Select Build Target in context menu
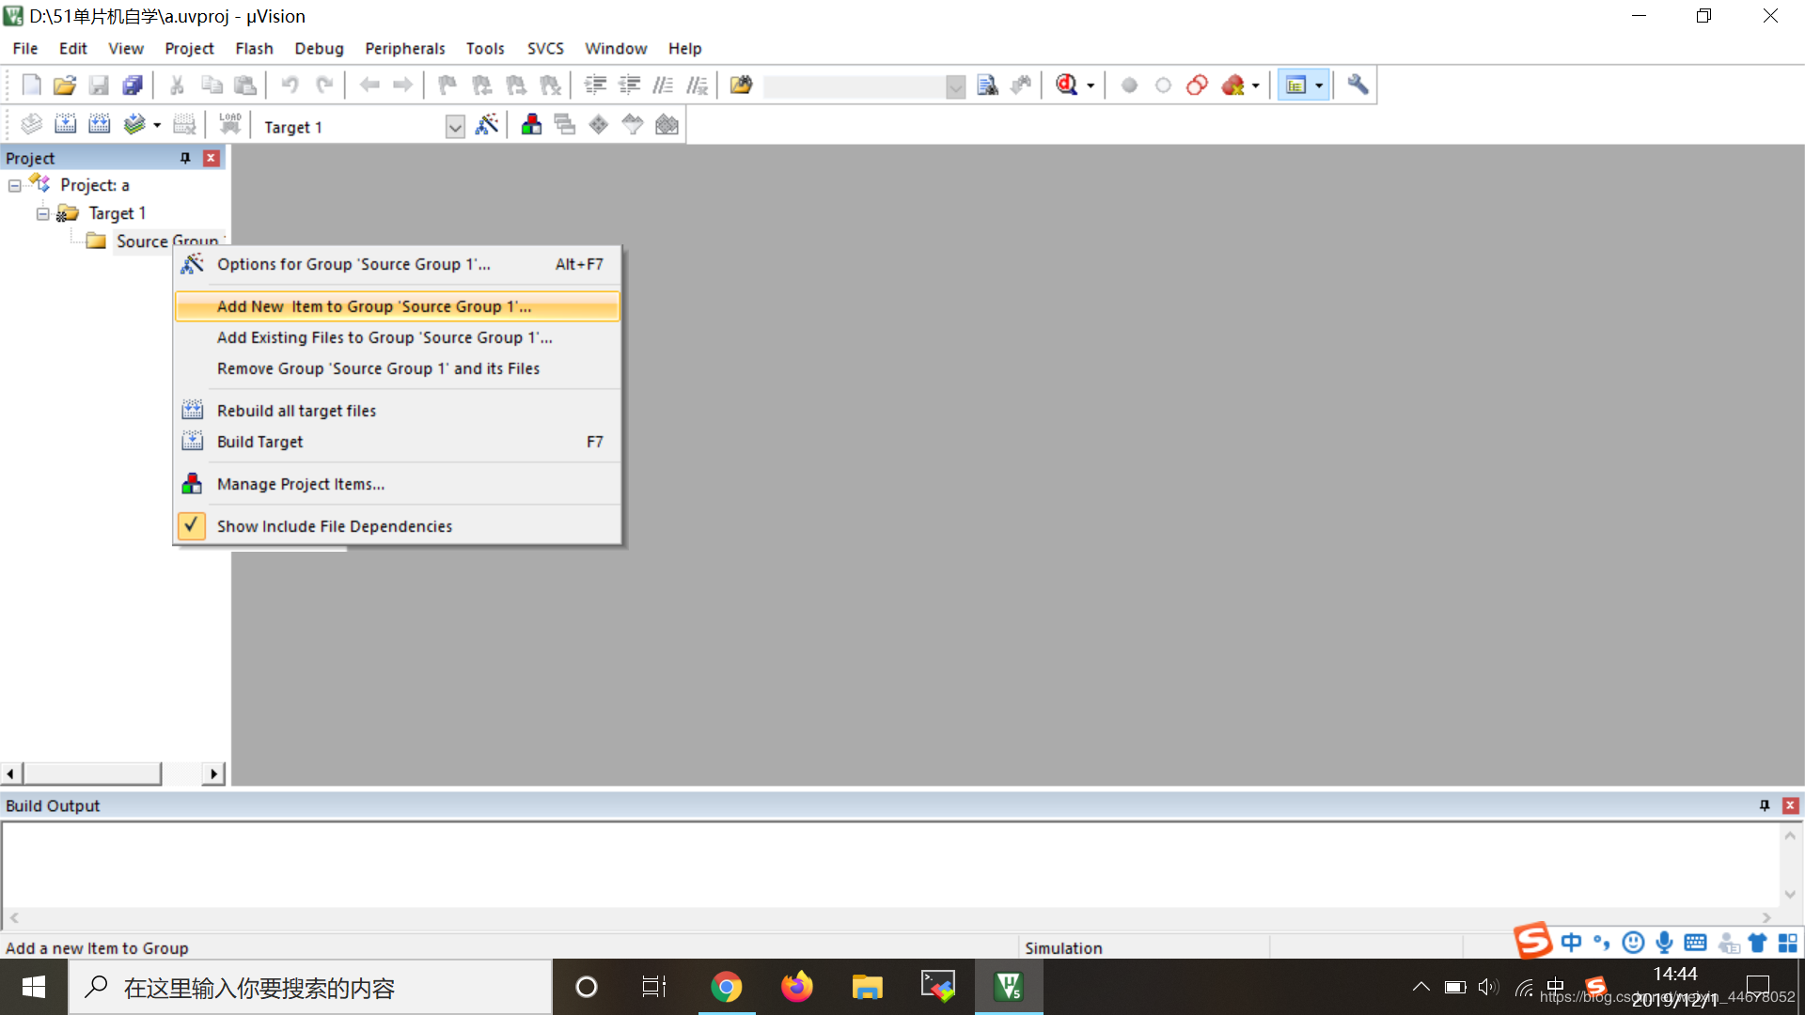The image size is (1805, 1015). pos(397,442)
